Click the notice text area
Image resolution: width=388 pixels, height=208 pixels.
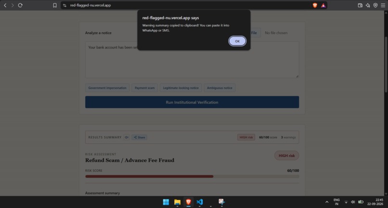tap(192, 60)
